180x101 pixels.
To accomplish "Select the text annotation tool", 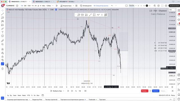I will [x=3, y=32].
